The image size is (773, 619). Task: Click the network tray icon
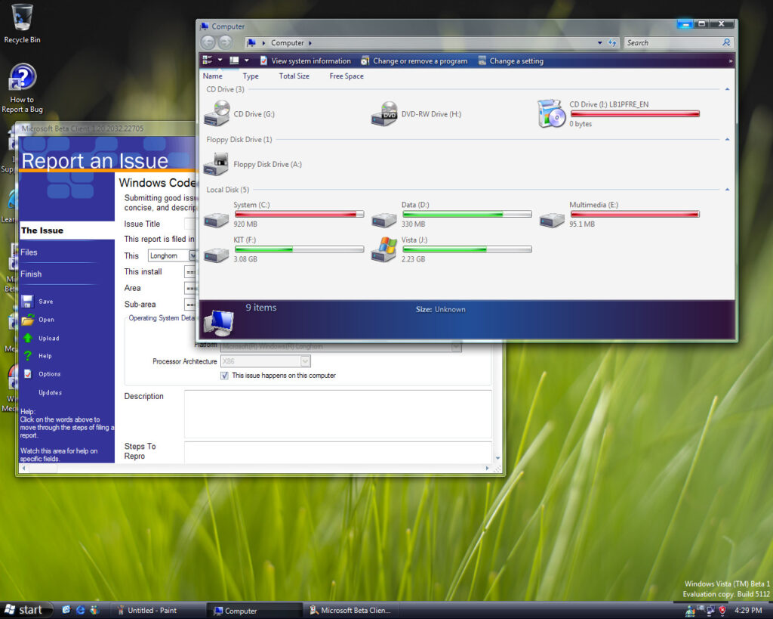click(x=710, y=611)
